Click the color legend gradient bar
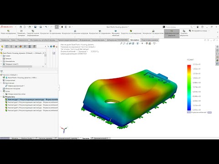This screenshot has width=219, height=164. pos(189,87)
